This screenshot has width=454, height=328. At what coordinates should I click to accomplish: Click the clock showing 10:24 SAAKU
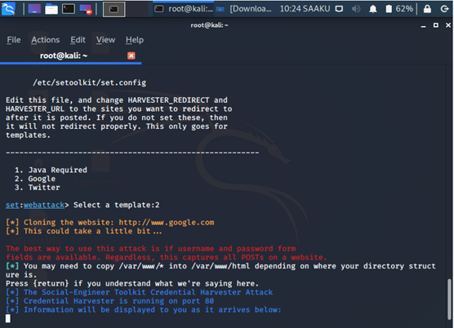305,9
